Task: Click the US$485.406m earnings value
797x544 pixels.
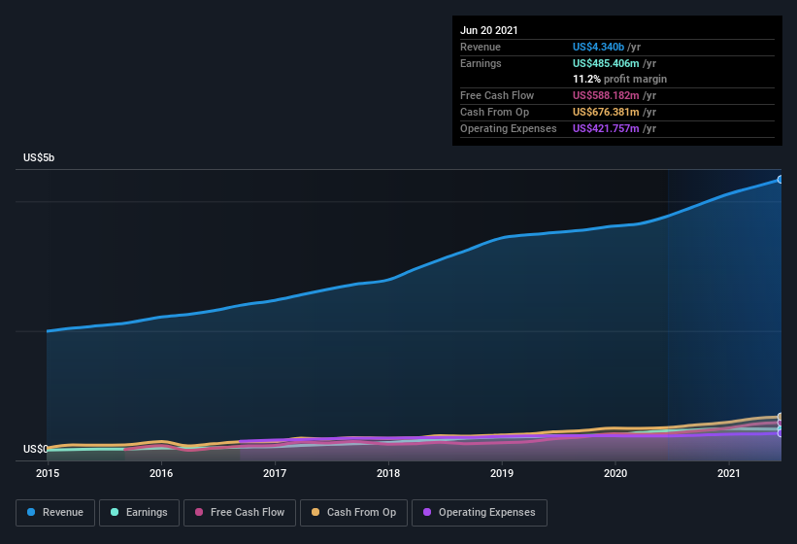Action: pos(606,63)
